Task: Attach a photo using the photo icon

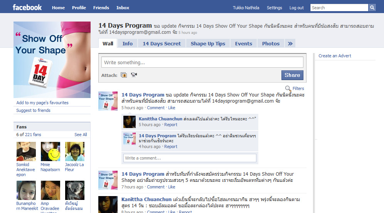Action: coord(124,75)
